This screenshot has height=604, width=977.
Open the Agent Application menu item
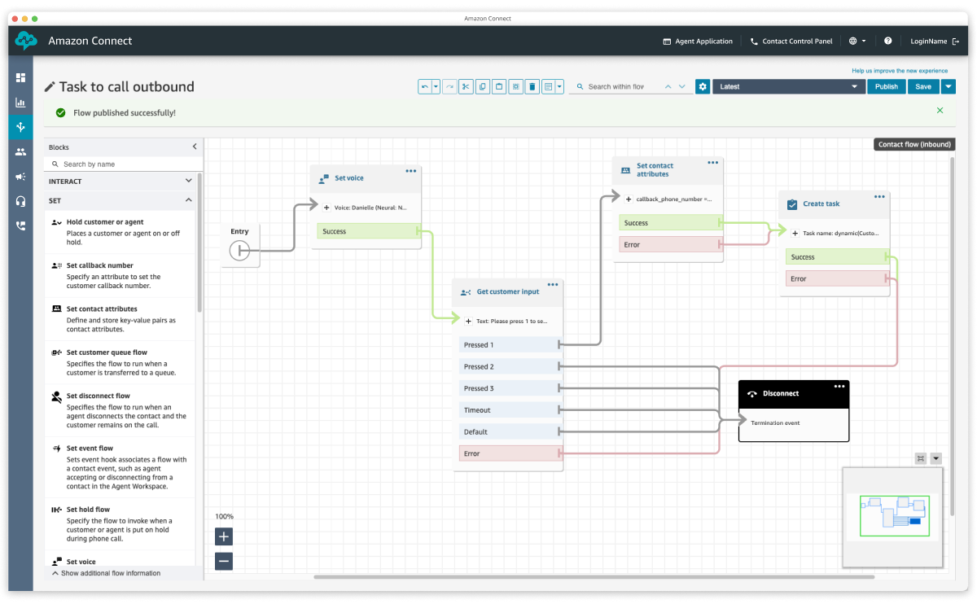pos(697,41)
